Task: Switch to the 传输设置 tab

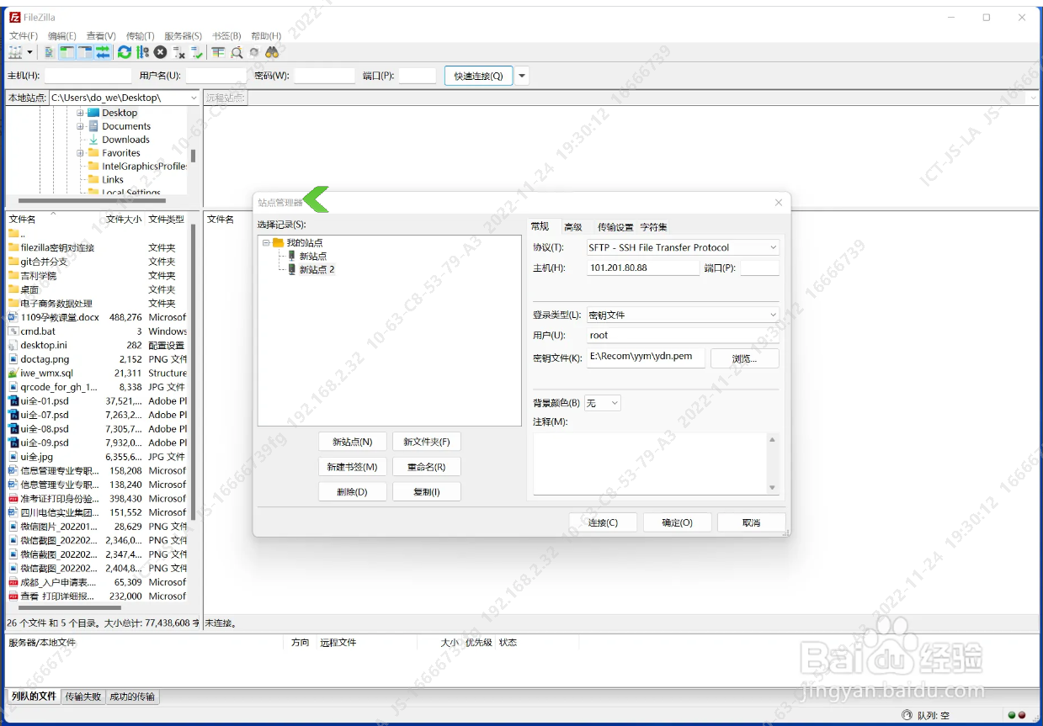Action: click(x=615, y=227)
